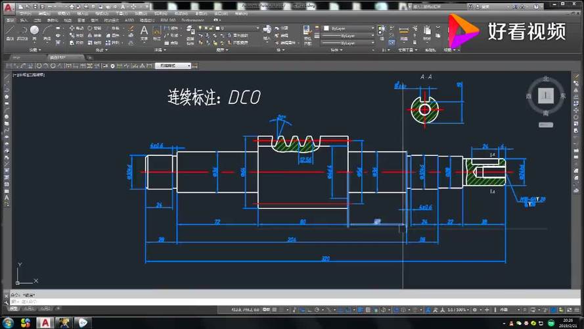Click the Move (移动) tool in Modify panel

(76, 28)
